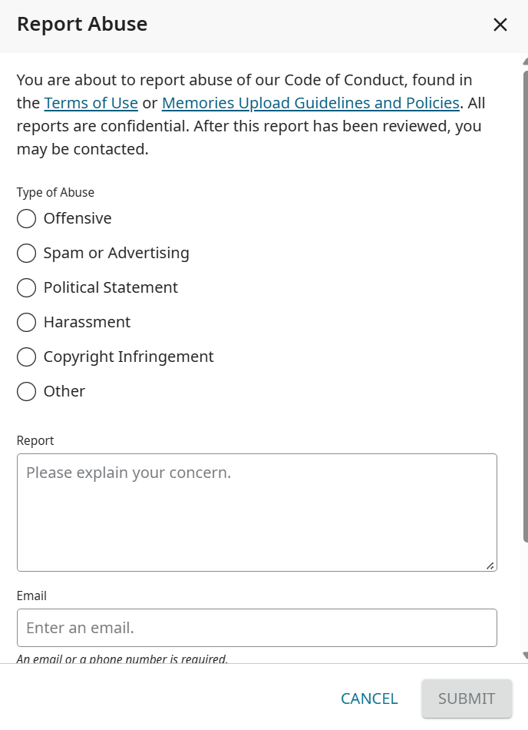
Task: Pick Harassment as the abuse type
Action: pos(26,322)
